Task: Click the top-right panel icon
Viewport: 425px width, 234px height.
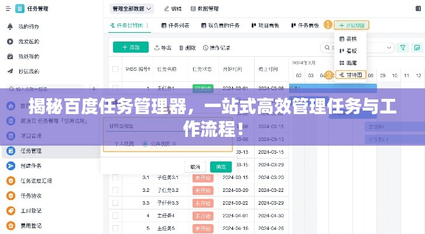Action: click(418, 9)
